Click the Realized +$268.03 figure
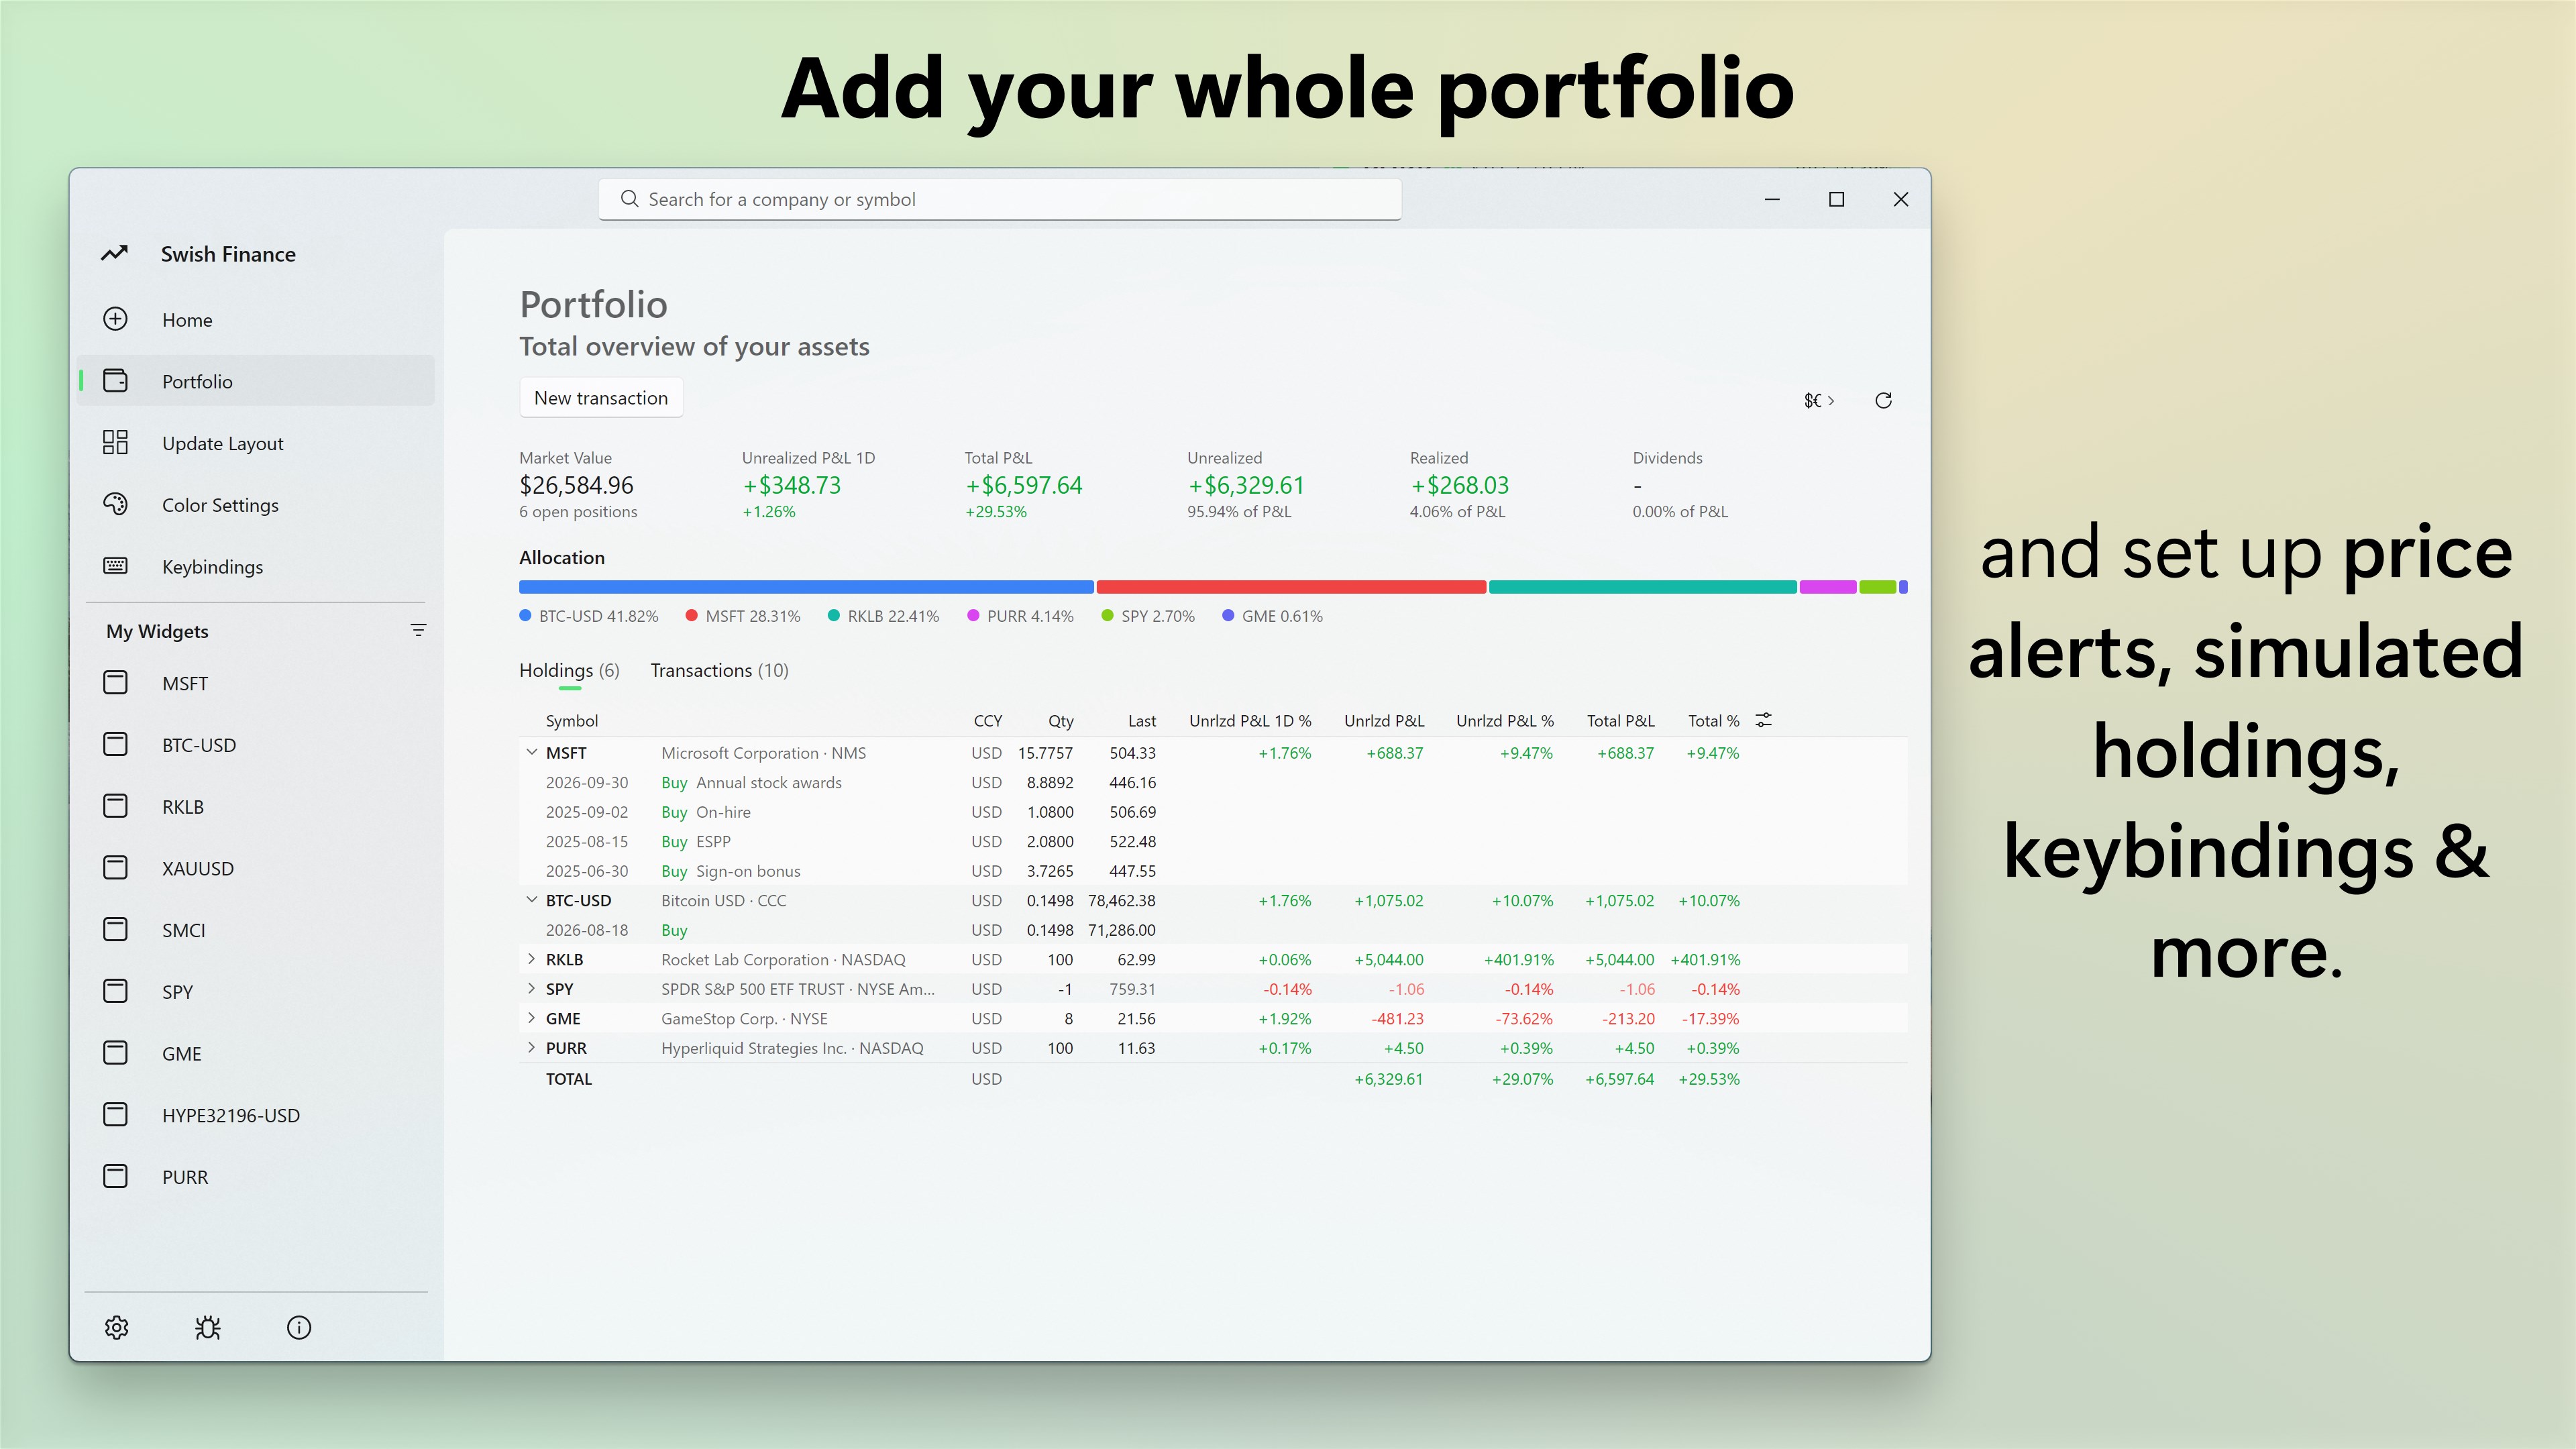Viewport: 2576px width, 1449px height. (x=1459, y=485)
